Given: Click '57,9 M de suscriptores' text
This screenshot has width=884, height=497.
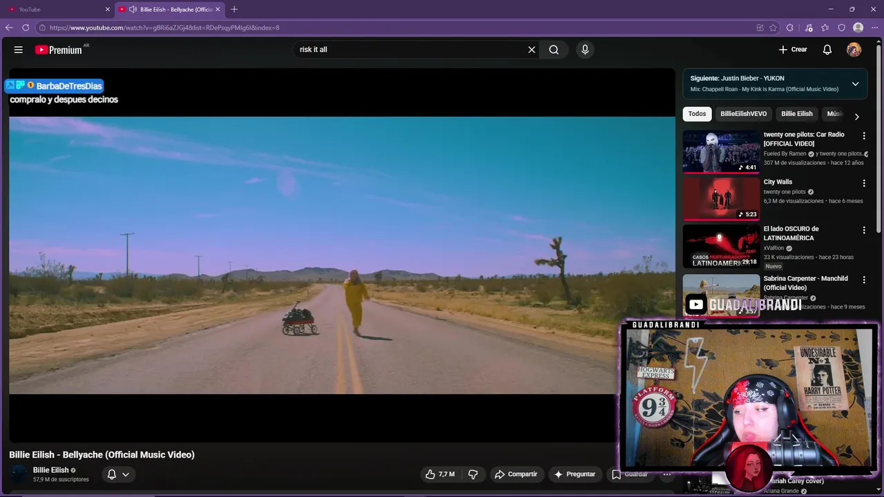Looking at the screenshot, I should tap(61, 480).
